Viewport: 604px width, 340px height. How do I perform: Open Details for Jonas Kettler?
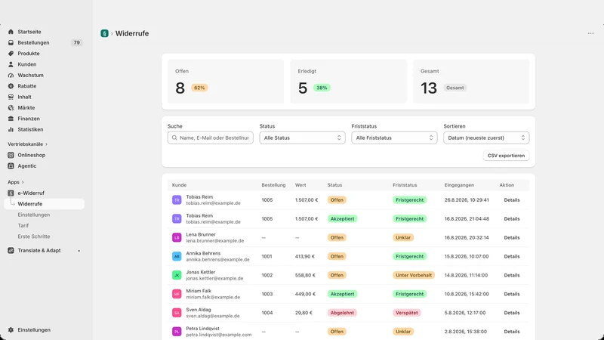tap(512, 275)
